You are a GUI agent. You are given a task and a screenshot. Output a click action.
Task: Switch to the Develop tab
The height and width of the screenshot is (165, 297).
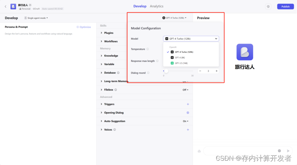pyautogui.click(x=140, y=6)
